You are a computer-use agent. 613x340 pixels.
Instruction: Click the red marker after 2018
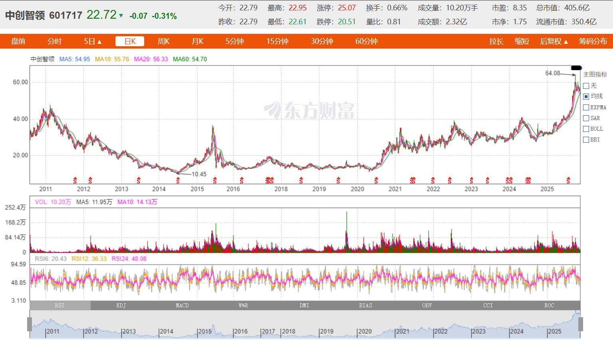[x=301, y=181]
